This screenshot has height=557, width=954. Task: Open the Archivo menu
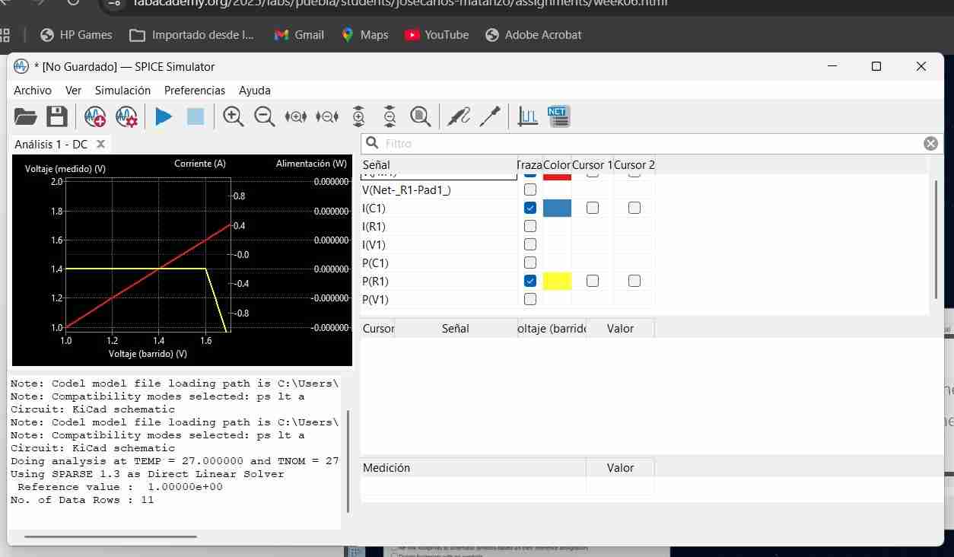click(x=32, y=90)
